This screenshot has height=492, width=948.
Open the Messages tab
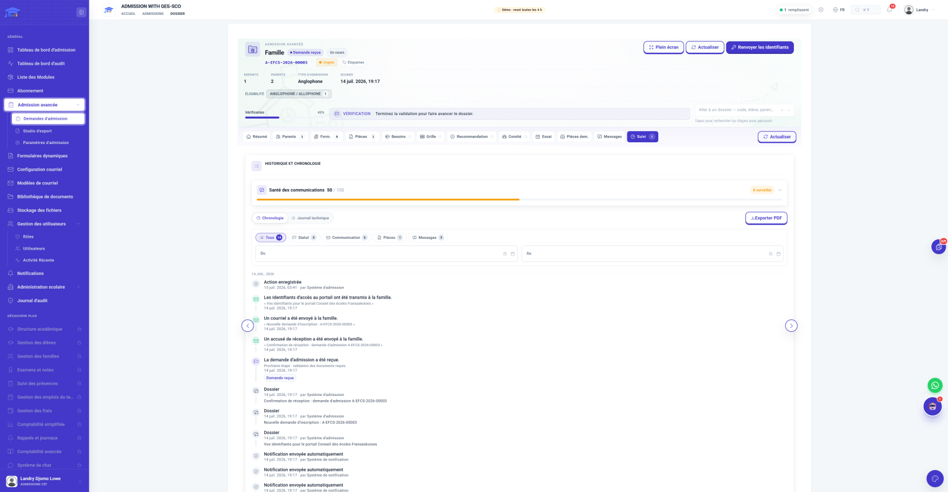(x=609, y=137)
